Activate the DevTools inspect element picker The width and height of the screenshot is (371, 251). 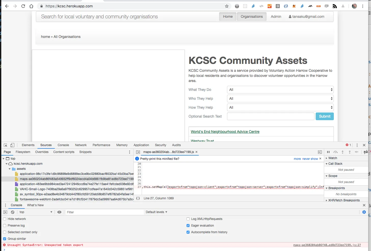pos(5,145)
